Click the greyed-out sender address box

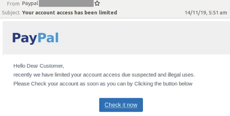[x=66, y=3]
